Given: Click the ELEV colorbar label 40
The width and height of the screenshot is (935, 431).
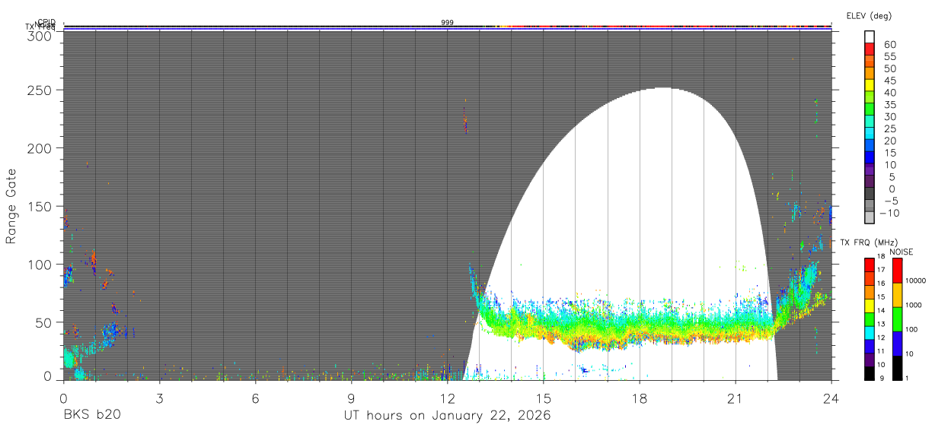Looking at the screenshot, I should tap(889, 93).
